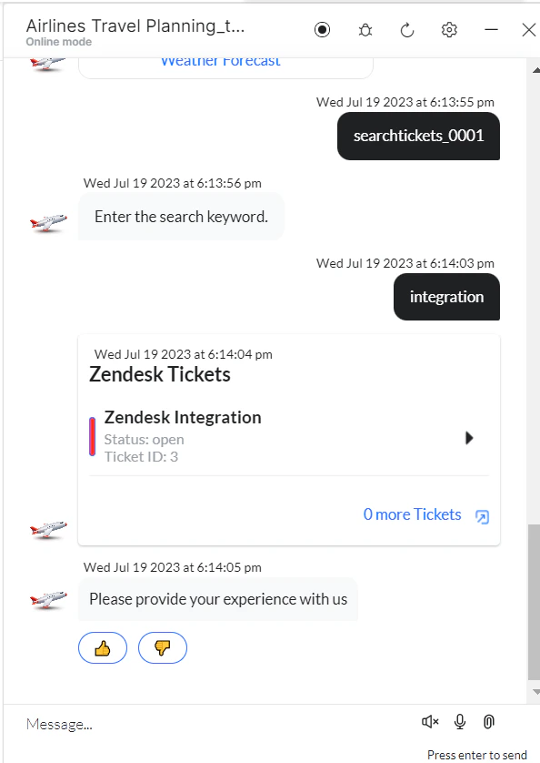Start voice input with the microphone icon
The width and height of the screenshot is (540, 763).
pyautogui.click(x=459, y=721)
